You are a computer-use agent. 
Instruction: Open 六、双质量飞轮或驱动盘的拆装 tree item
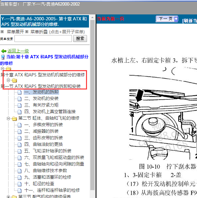[54, 158]
